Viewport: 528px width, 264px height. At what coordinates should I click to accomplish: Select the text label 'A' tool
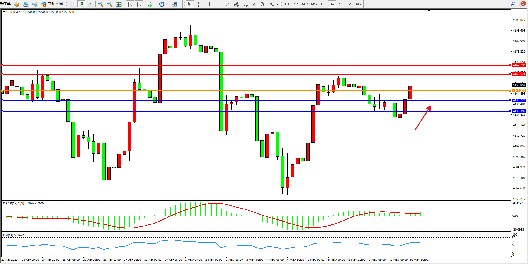(x=254, y=4)
